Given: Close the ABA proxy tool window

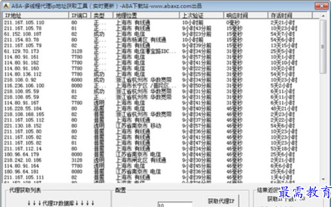Looking at the screenshot, I should [x=321, y=6].
